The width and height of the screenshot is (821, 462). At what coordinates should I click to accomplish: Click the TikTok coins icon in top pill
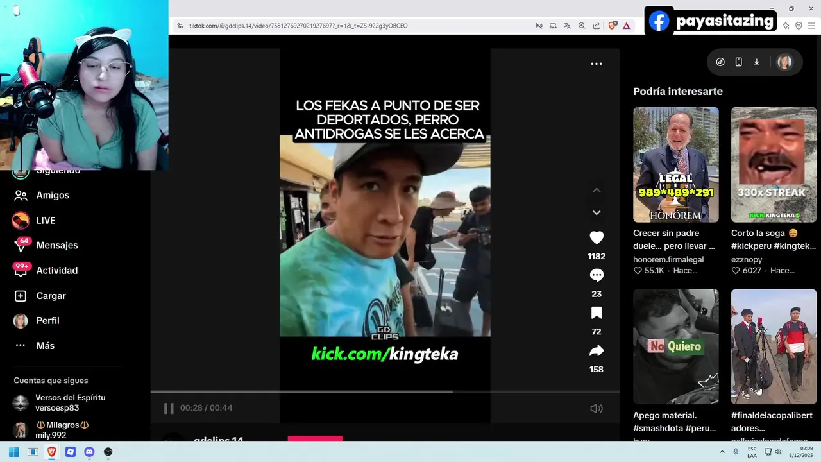pyautogui.click(x=720, y=62)
